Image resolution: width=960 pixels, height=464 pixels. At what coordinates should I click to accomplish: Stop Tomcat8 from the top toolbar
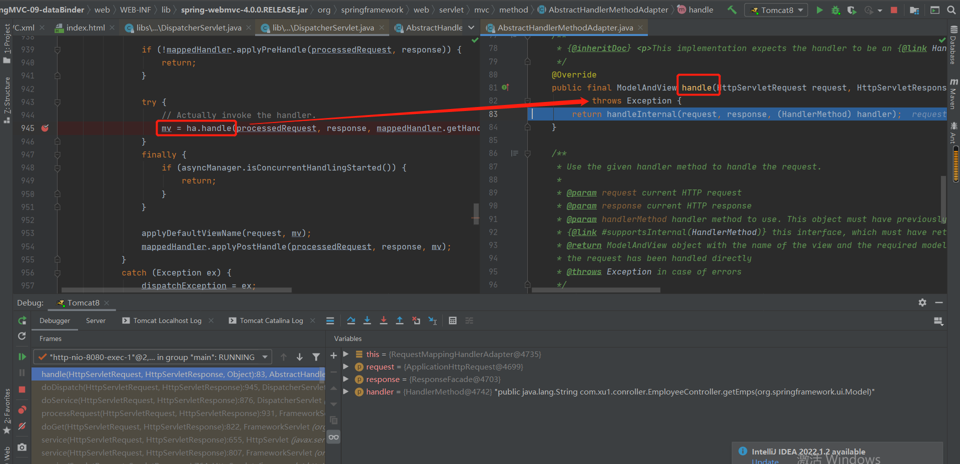click(x=894, y=9)
